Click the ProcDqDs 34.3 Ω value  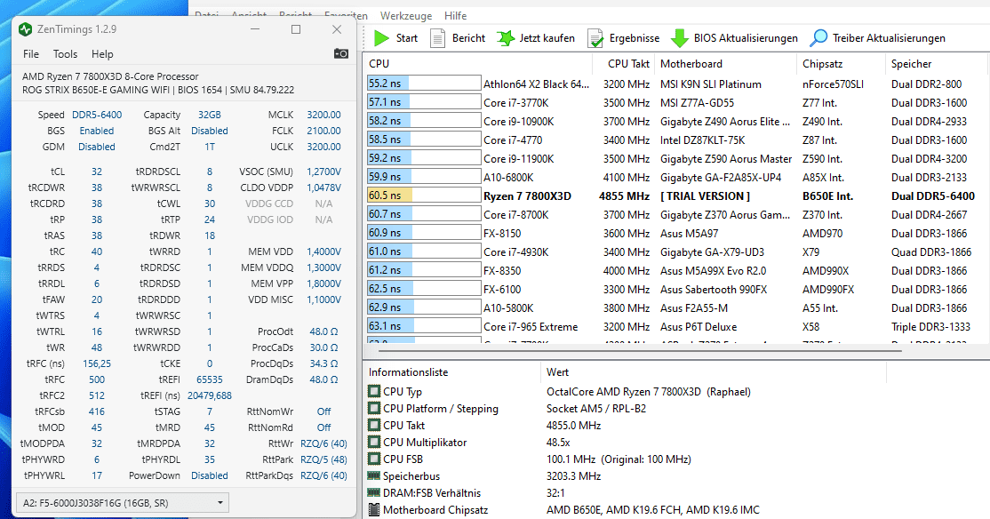click(x=323, y=363)
